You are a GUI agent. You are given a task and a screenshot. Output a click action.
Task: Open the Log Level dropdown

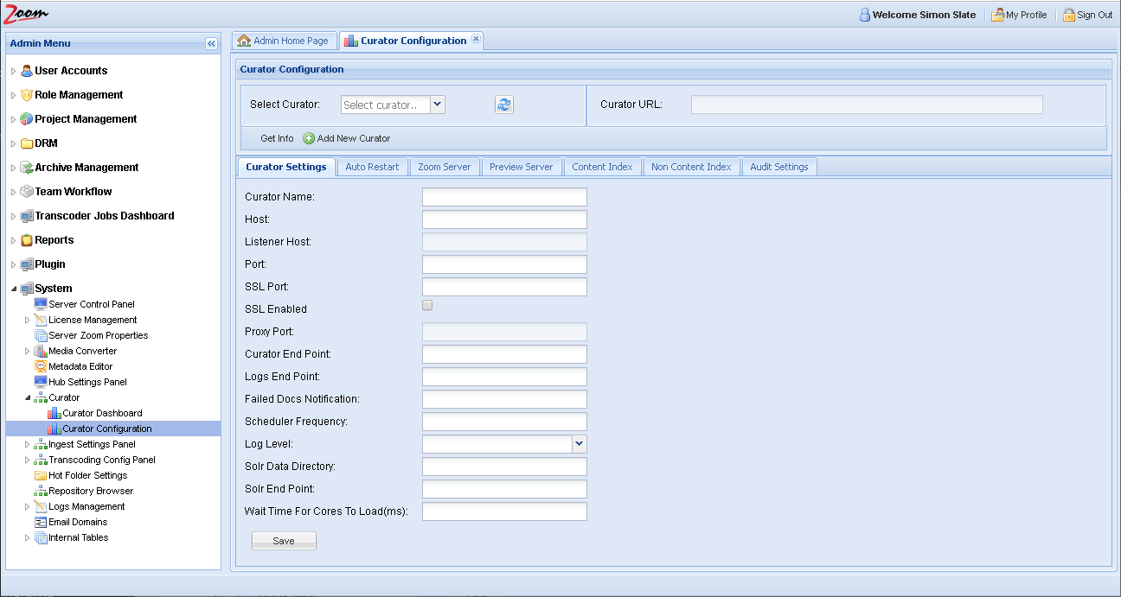(580, 443)
